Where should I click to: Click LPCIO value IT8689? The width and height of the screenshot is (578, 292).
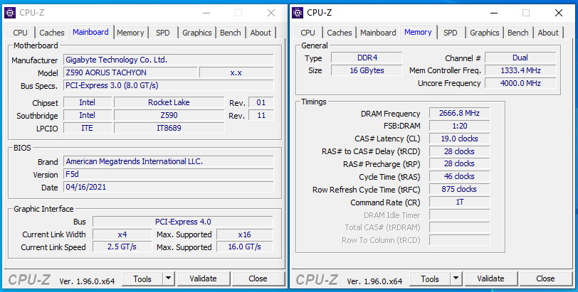[x=169, y=128]
